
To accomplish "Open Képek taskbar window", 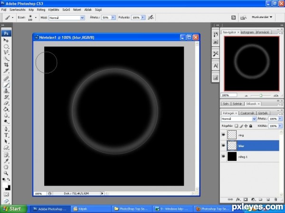I will [x=91, y=209].
